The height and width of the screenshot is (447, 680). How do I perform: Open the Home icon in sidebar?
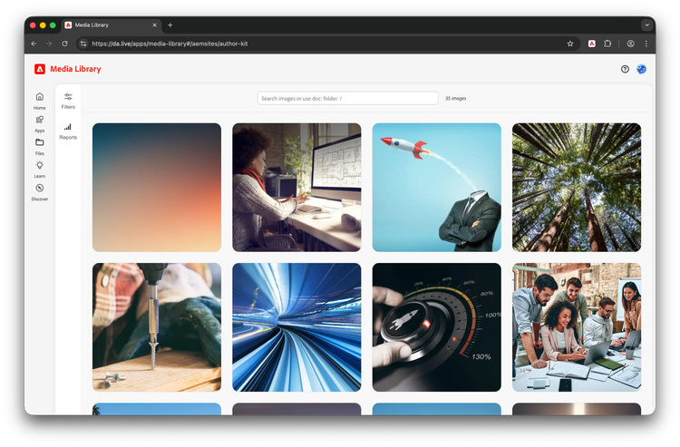[39, 97]
